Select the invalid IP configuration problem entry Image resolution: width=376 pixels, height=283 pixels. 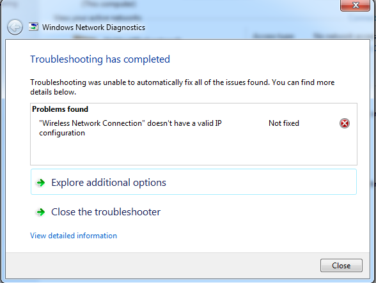(130, 128)
